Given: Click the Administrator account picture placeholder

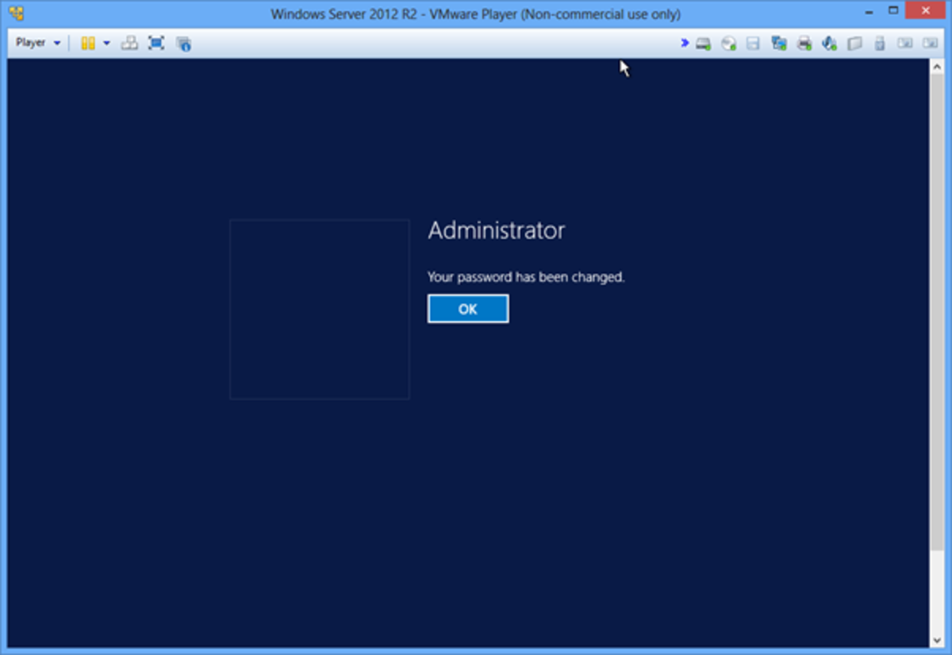Looking at the screenshot, I should (319, 309).
